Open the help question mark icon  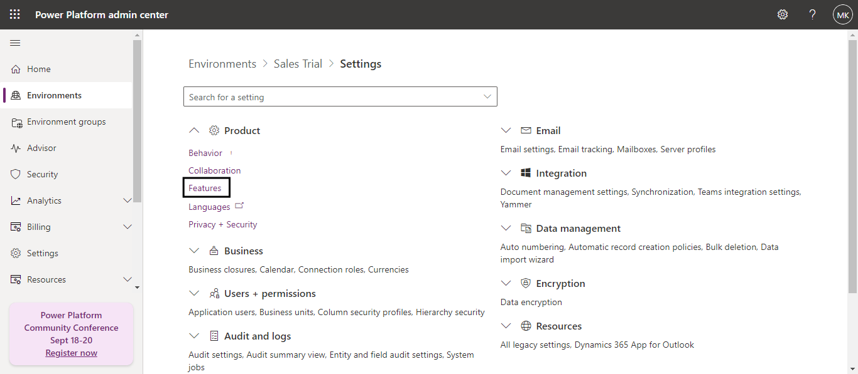[813, 14]
